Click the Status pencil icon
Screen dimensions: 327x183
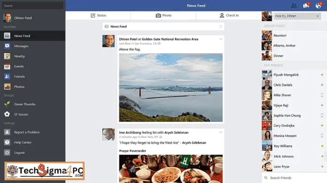[x=93, y=15]
